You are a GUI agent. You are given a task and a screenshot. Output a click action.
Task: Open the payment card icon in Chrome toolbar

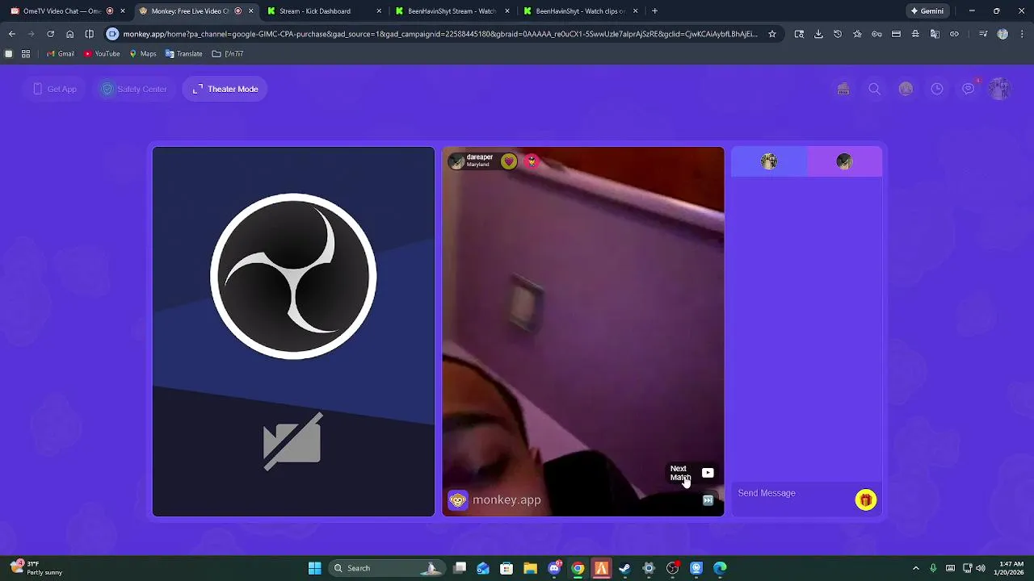(x=896, y=34)
